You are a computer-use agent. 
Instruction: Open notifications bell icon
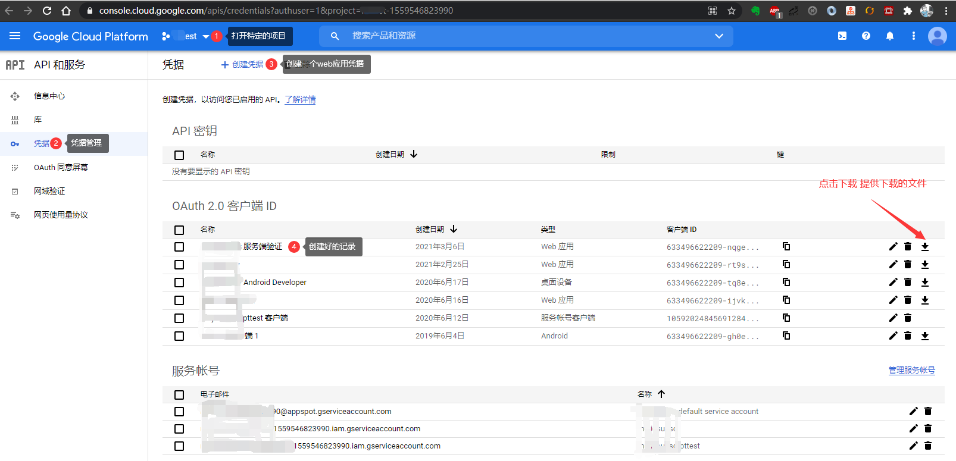coord(890,36)
